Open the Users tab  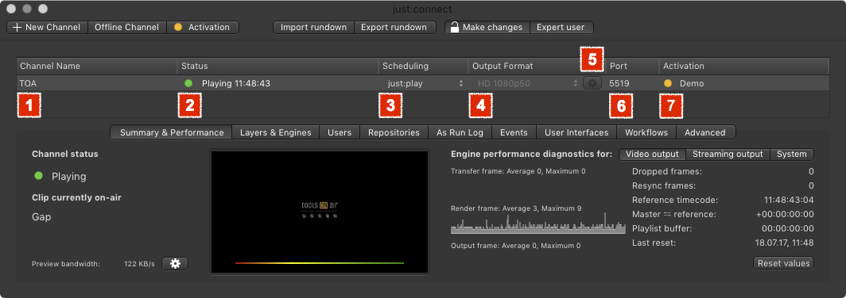[x=340, y=132]
